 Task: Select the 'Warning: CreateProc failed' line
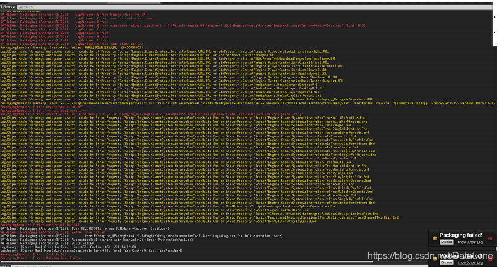coord(72,47)
